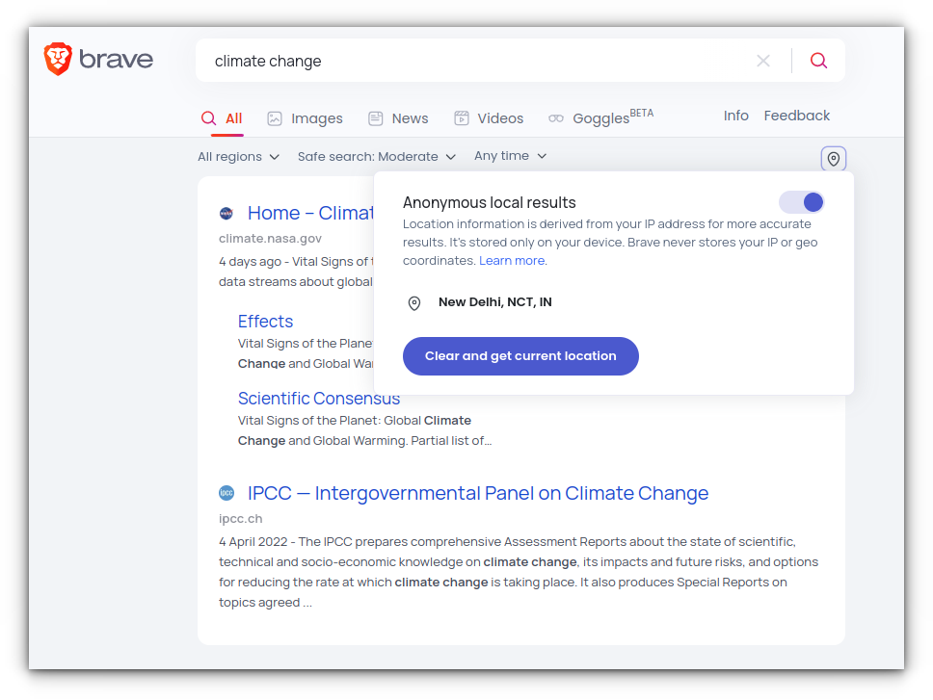Click the Goggles glasses icon
This screenshot has height=700, width=933.
pyautogui.click(x=556, y=118)
